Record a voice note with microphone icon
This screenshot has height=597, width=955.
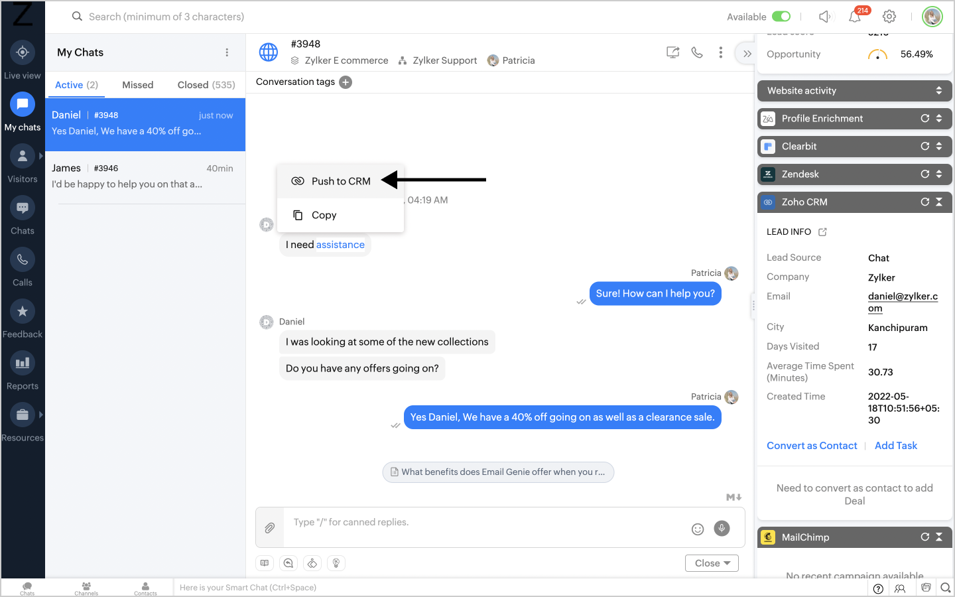pos(722,528)
